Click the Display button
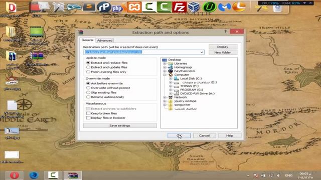The height and width of the screenshot is (180, 321). point(223,46)
